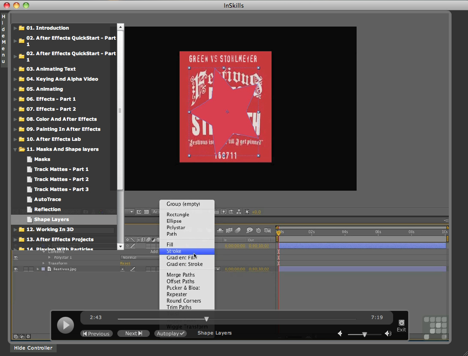The image size is (468, 356).
Task: Expand the 04. Keying And Alpha Video folder
Action: (15, 79)
